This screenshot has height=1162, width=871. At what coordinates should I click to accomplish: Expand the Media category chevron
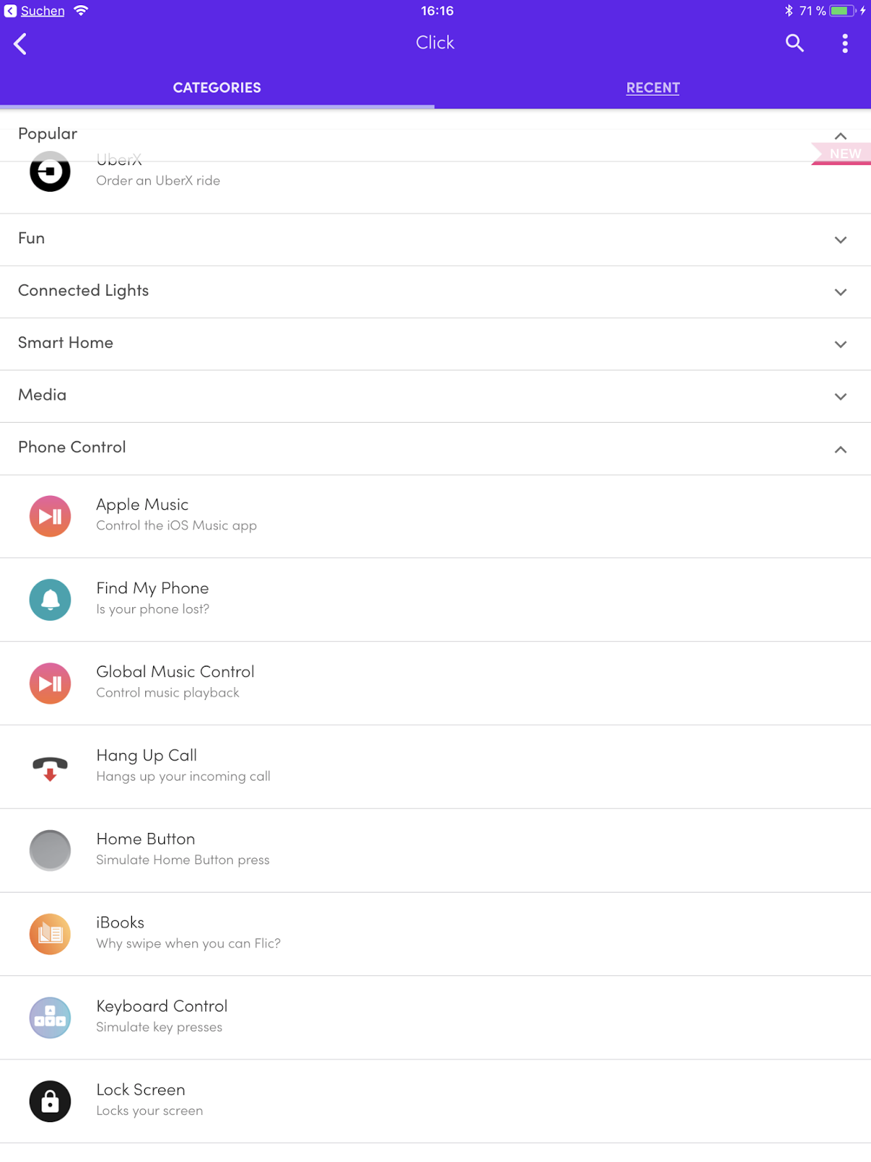840,397
